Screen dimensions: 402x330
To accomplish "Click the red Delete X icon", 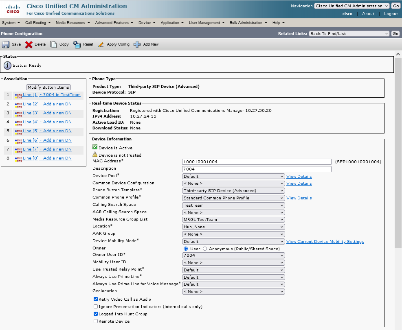I will pyautogui.click(x=29, y=44).
